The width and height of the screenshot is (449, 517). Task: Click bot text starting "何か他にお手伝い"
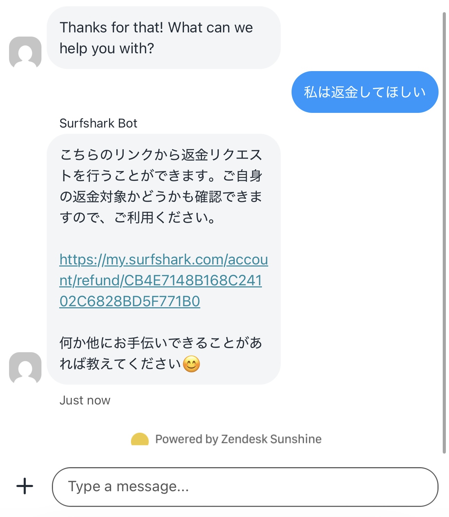pos(161,343)
